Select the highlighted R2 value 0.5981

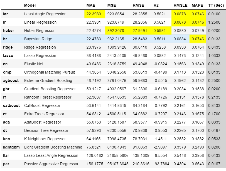[159, 31]
